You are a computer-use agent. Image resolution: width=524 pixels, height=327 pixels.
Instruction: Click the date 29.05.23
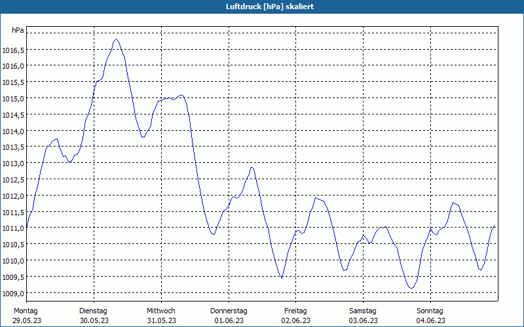(27, 320)
